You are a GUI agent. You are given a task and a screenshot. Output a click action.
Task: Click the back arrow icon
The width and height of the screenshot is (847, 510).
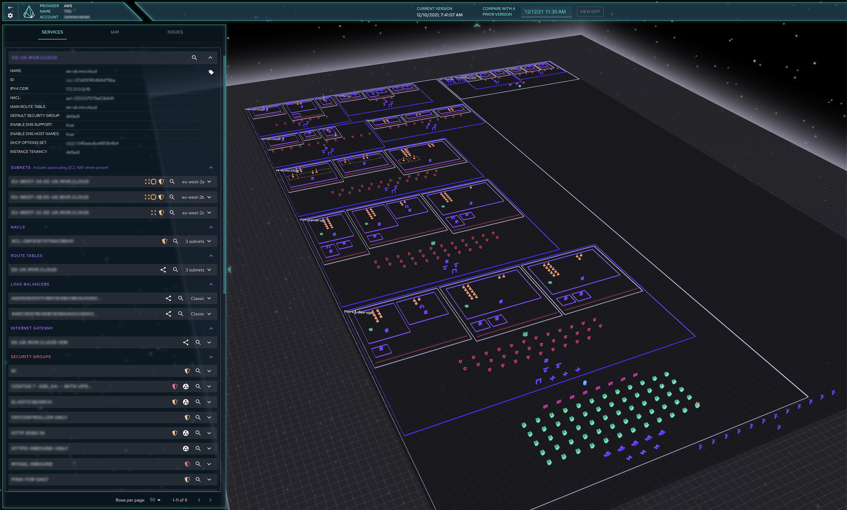point(10,8)
